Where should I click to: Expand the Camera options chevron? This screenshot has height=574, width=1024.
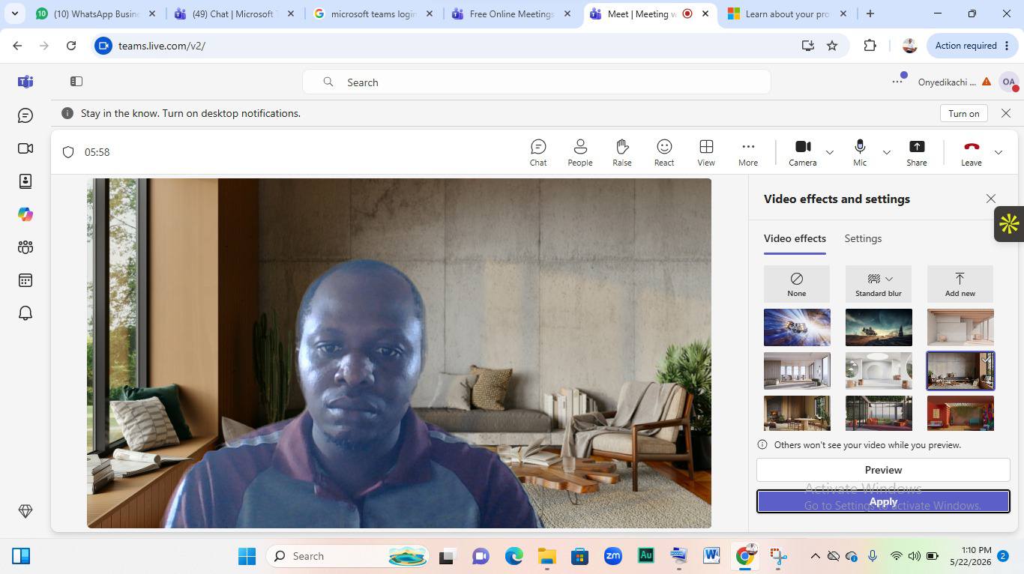[830, 152]
